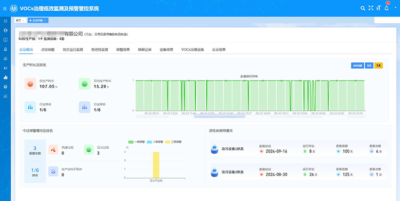Screen dimensions: 400x201
Task: Click the hourglass icon beside 8天
Action: 305,151
